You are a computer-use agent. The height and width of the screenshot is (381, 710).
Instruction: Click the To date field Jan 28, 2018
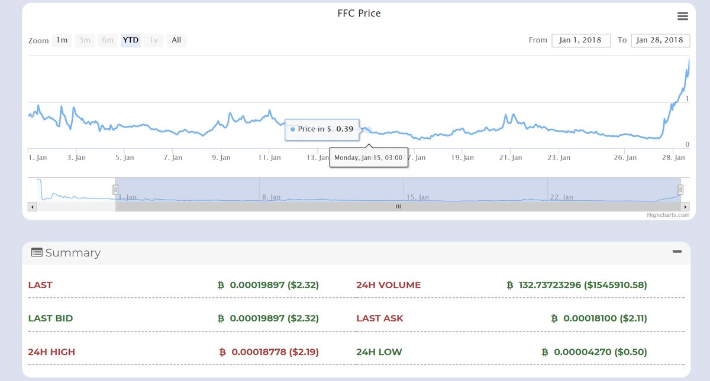(x=660, y=40)
